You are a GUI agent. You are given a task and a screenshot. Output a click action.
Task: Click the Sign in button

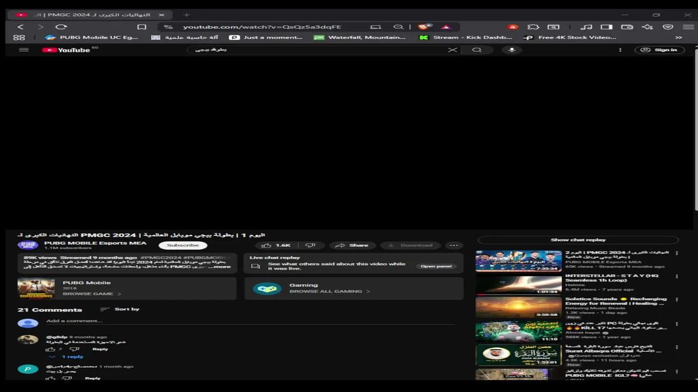click(x=659, y=50)
